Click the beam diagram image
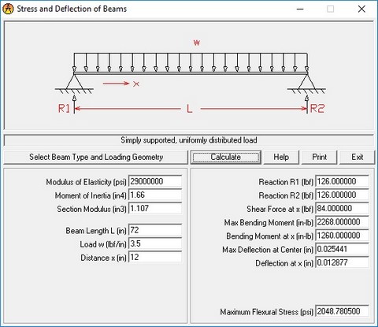Screen dimensions: 378x327 [189, 76]
